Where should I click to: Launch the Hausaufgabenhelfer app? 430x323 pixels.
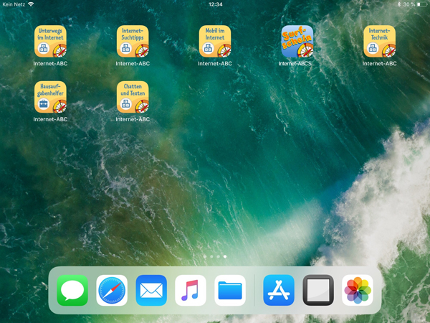[50, 97]
